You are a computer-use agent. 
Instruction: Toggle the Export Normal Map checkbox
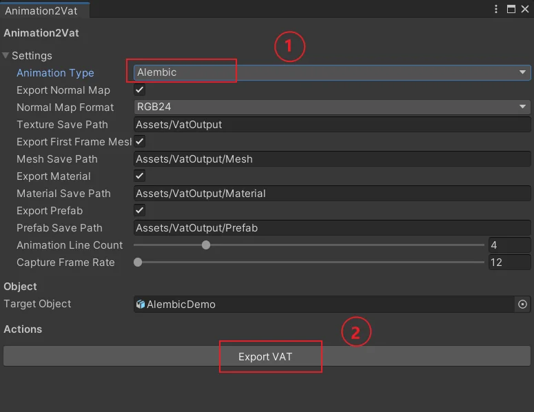point(139,90)
